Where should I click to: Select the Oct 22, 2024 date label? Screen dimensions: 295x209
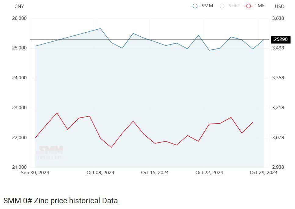[209, 173]
